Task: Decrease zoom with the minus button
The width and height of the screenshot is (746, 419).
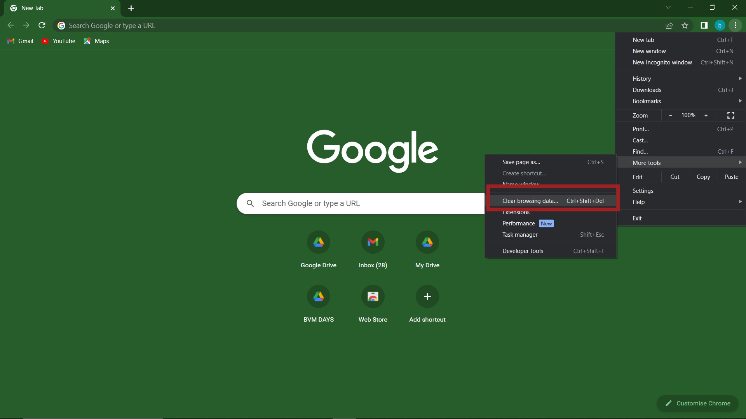Action: click(x=670, y=115)
